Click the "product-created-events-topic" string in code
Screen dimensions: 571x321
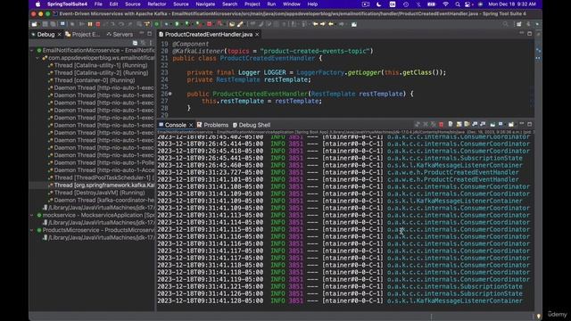(315, 51)
